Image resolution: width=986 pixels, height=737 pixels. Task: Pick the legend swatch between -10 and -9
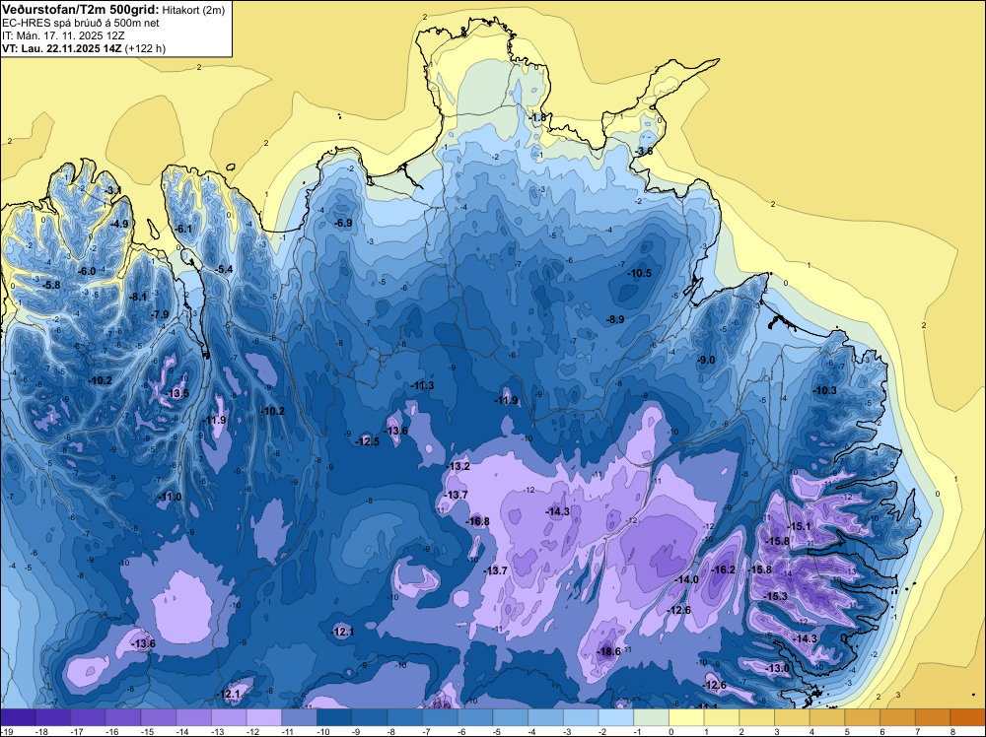(x=335, y=717)
